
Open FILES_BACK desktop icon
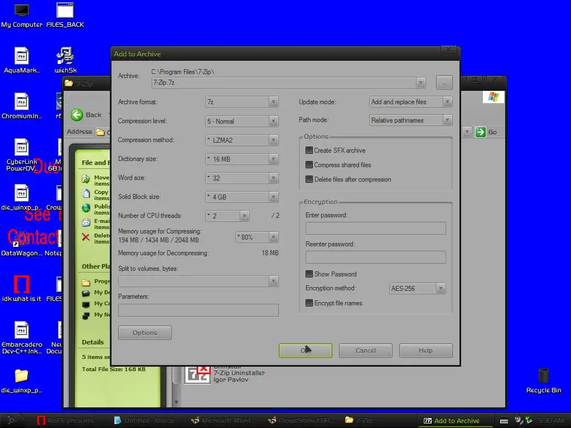click(x=65, y=15)
